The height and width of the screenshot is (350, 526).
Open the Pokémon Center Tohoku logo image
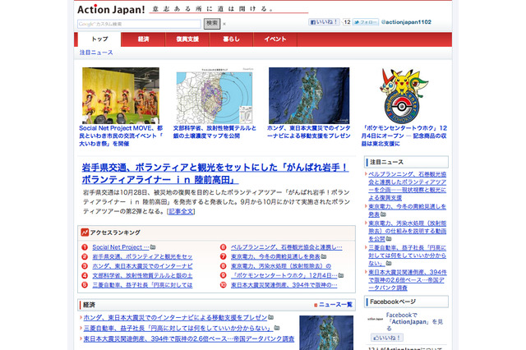[x=404, y=96]
